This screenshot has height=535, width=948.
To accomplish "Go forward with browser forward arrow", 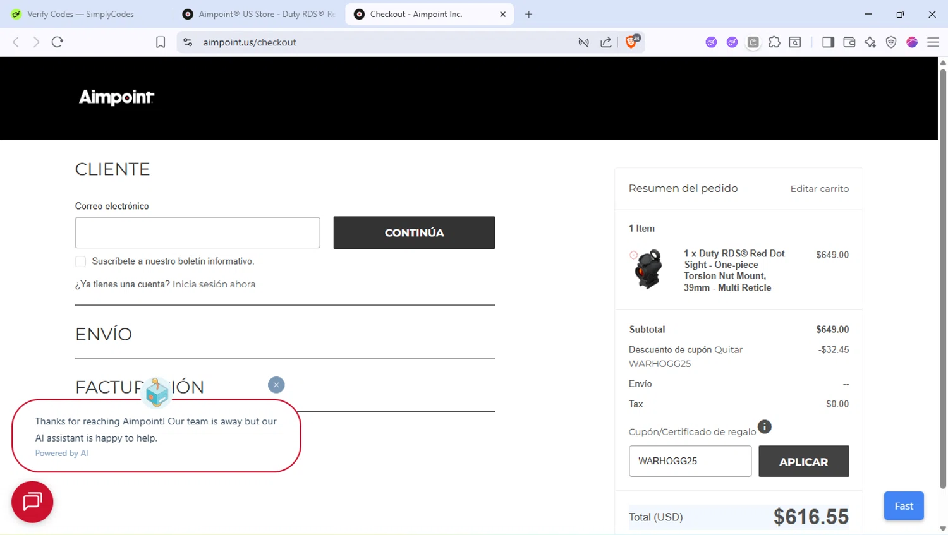I will pos(36,42).
